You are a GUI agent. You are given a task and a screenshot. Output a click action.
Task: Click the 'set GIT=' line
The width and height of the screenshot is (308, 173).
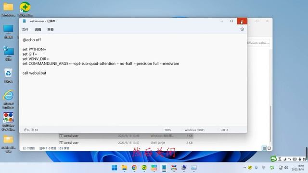pos(30,54)
